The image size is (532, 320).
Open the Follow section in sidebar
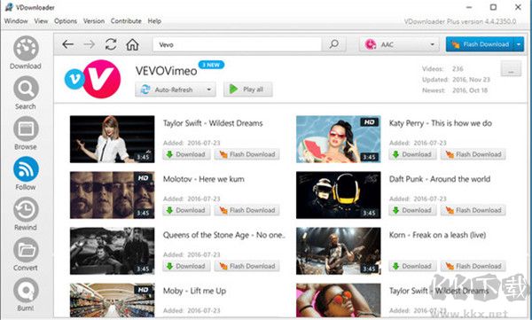(26, 174)
